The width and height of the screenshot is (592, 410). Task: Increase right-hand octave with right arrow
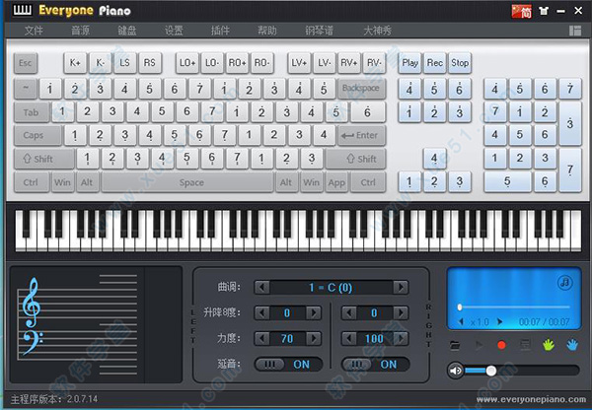tap(400, 313)
